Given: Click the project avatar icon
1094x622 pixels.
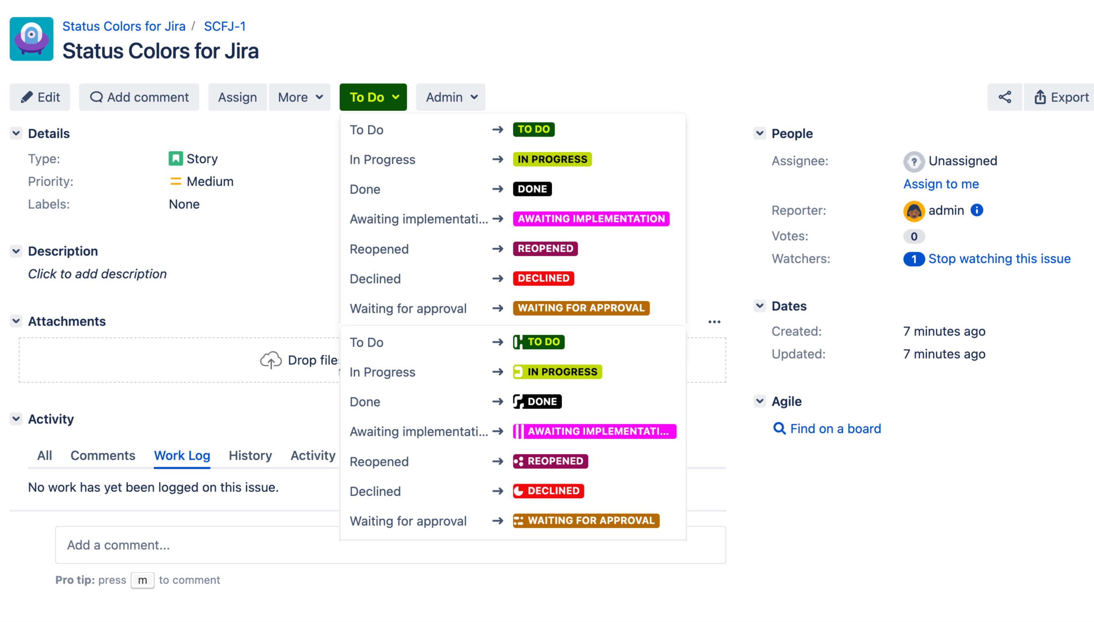Looking at the screenshot, I should [31, 39].
